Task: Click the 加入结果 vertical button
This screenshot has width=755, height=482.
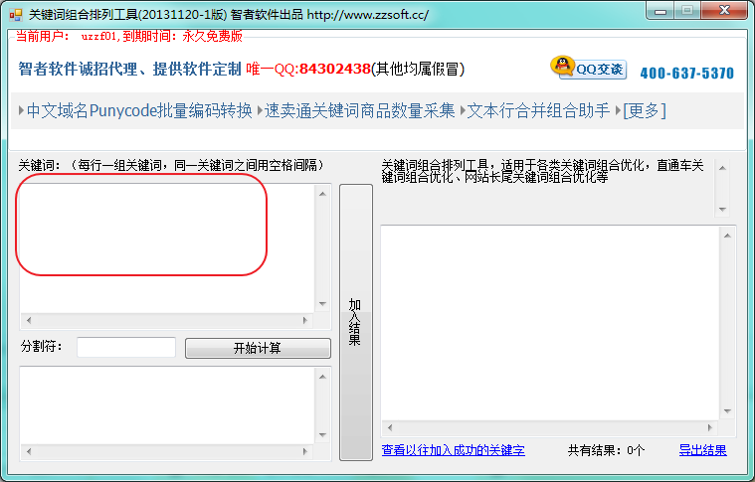Action: point(356,322)
